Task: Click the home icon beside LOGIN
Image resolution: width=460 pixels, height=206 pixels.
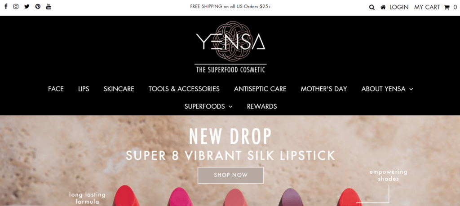Action: coord(383,7)
